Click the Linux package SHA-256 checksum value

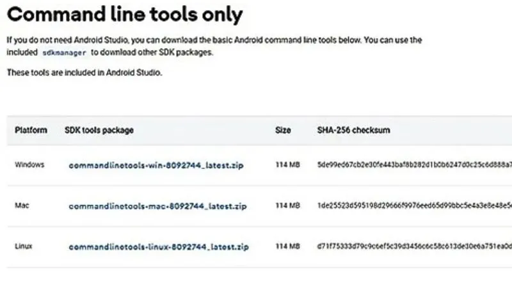coord(413,246)
